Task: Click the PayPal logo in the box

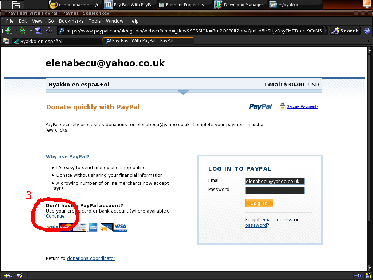Action: pos(260,106)
